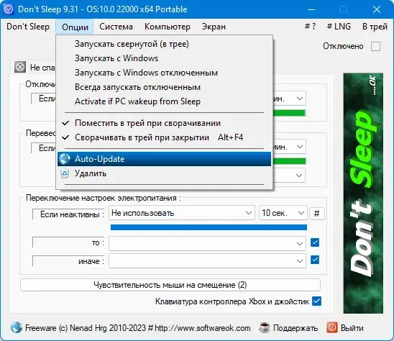This screenshot has width=394, height=341.
Task: Click the Поддержать button
Action: 288,327
